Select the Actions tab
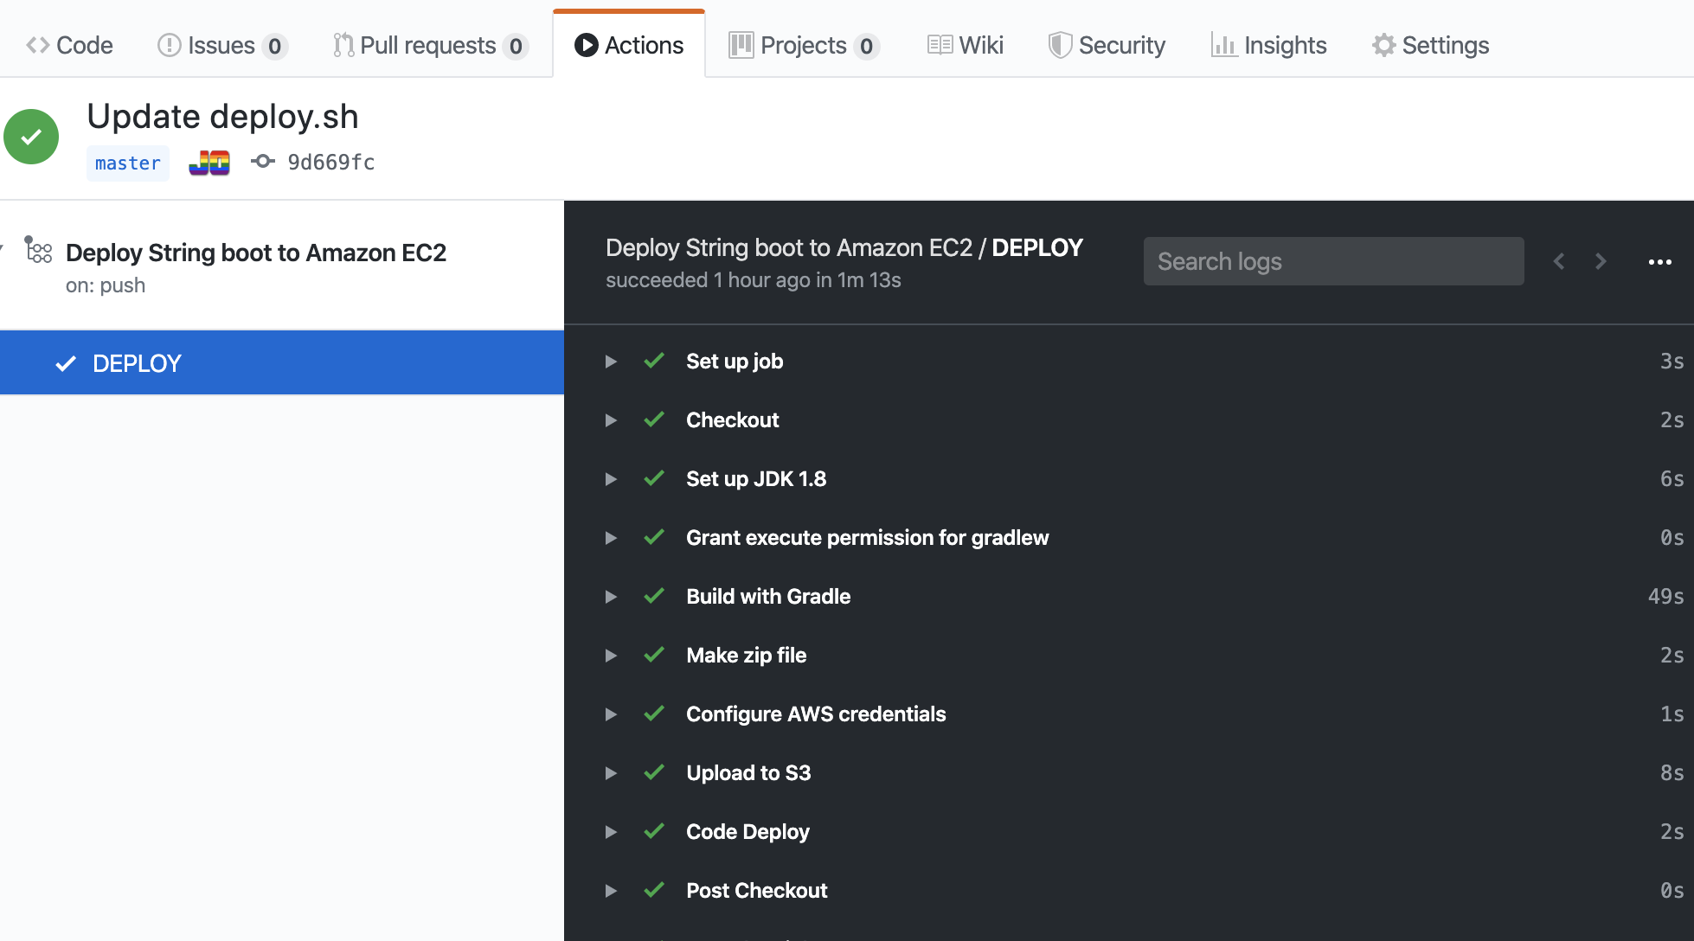1694x941 pixels. tap(629, 45)
